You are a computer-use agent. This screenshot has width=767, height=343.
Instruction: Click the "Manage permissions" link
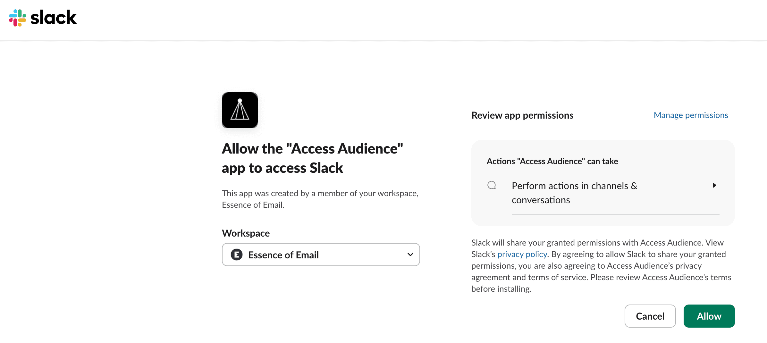(x=690, y=115)
